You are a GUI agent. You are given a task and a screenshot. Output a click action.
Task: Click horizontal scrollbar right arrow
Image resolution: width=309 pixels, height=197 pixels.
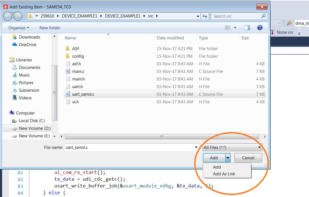coord(265,136)
